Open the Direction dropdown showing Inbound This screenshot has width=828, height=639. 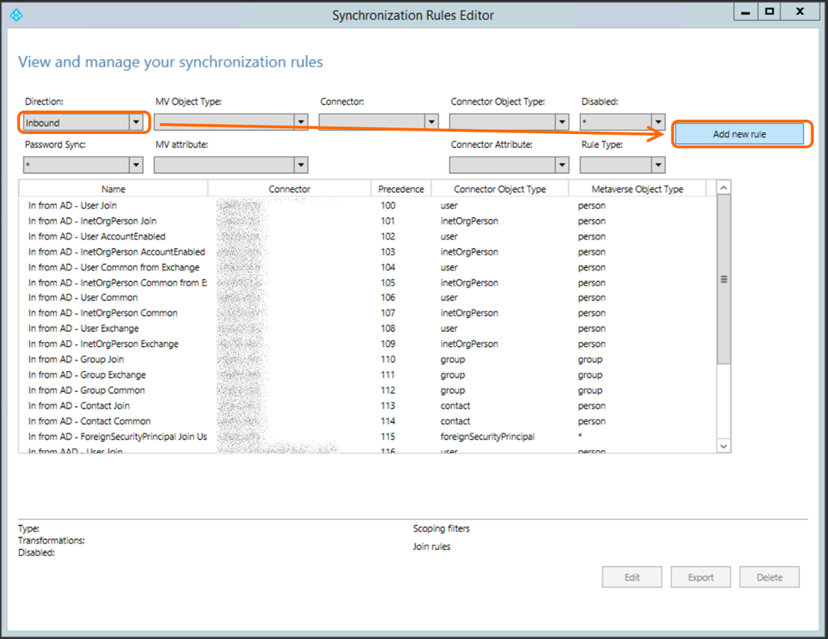pyautogui.click(x=83, y=122)
